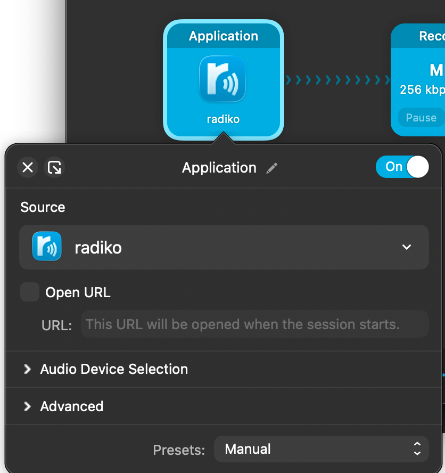Open Source dropdown via its chevron arrow
This screenshot has width=445, height=473.
point(407,247)
